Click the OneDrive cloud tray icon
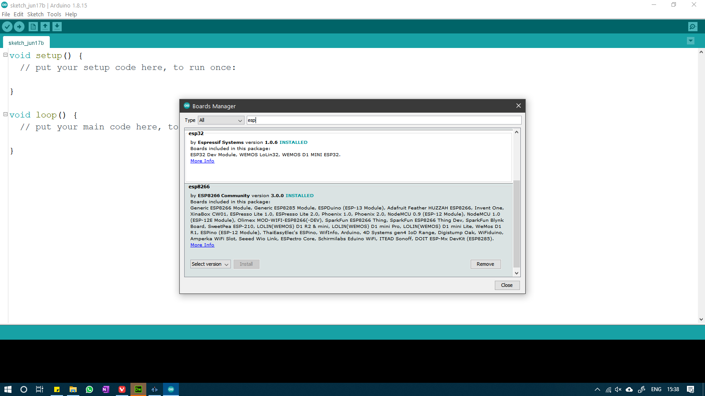705x396 pixels. tap(629, 389)
